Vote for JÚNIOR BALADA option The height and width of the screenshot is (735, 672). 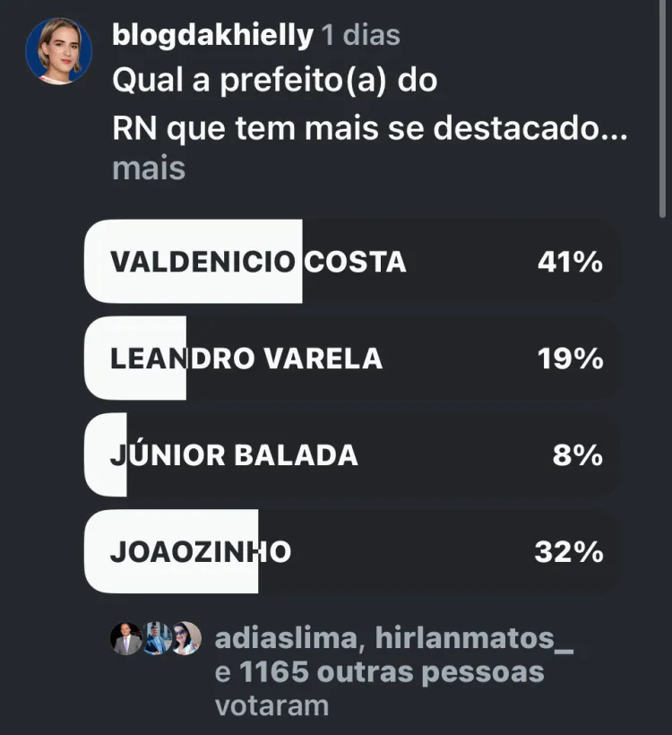tap(353, 454)
